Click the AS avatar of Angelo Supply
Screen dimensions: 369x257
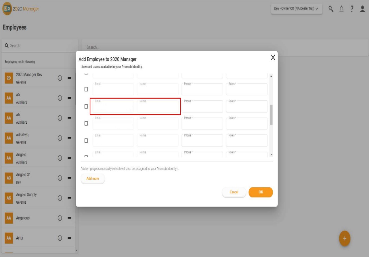(8, 198)
